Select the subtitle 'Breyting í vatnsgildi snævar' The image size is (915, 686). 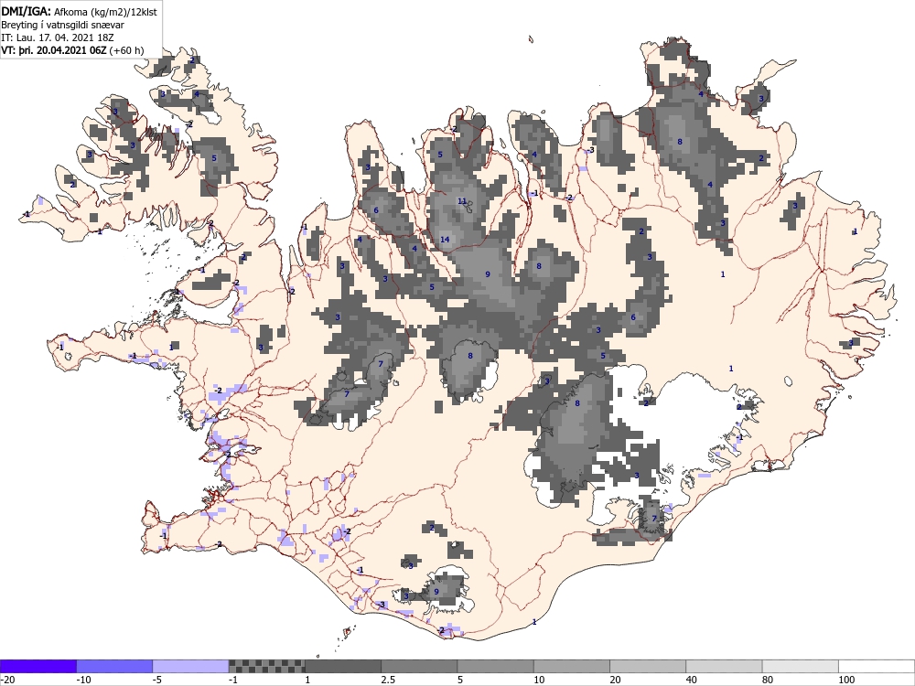[x=62, y=25]
